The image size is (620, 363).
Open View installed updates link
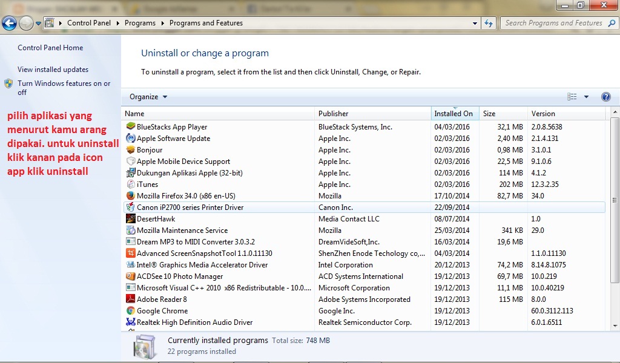(53, 70)
